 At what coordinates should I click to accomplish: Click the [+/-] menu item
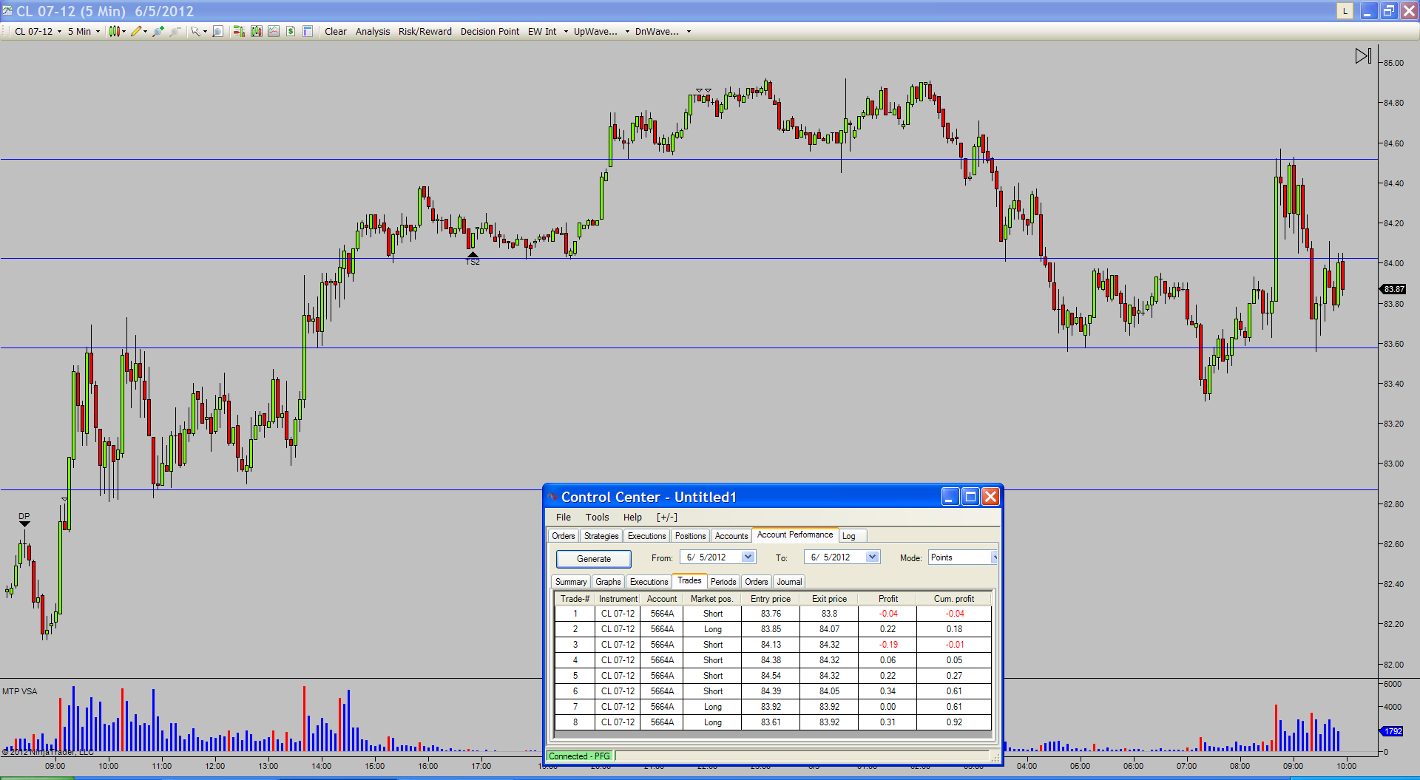666,518
